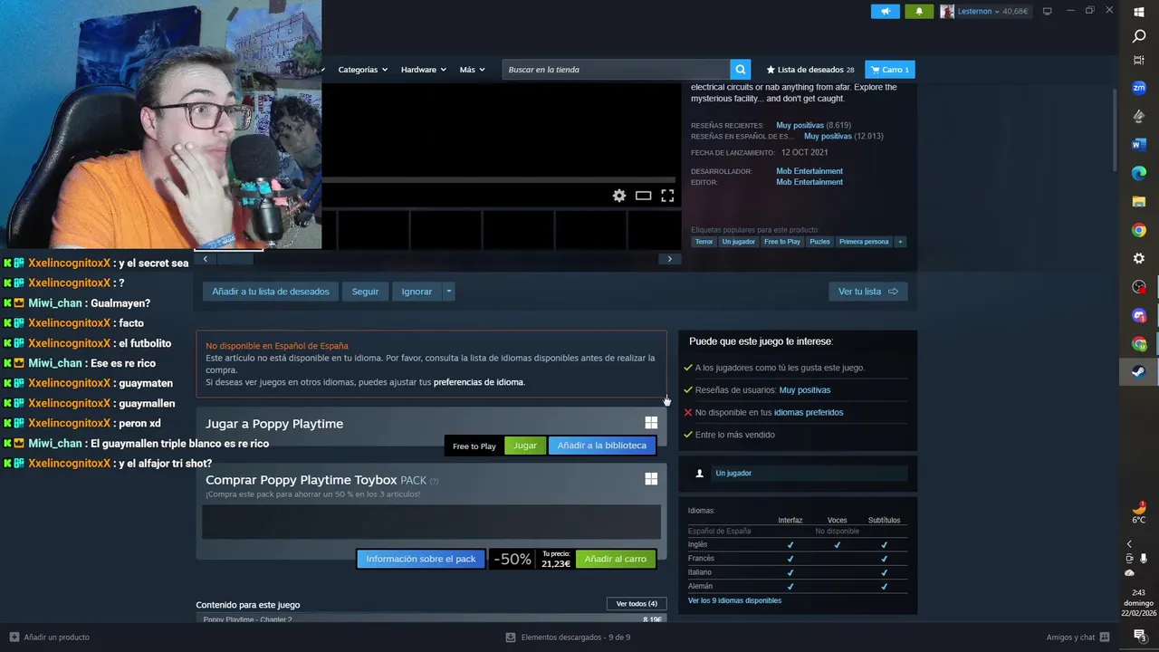Open recent reviews Muy positivas link
Image resolution: width=1159 pixels, height=652 pixels.
(x=800, y=125)
